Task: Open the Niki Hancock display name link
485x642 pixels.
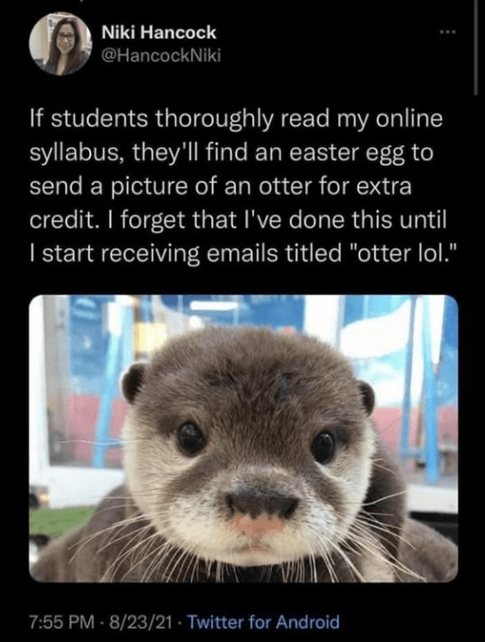Action: pos(159,32)
